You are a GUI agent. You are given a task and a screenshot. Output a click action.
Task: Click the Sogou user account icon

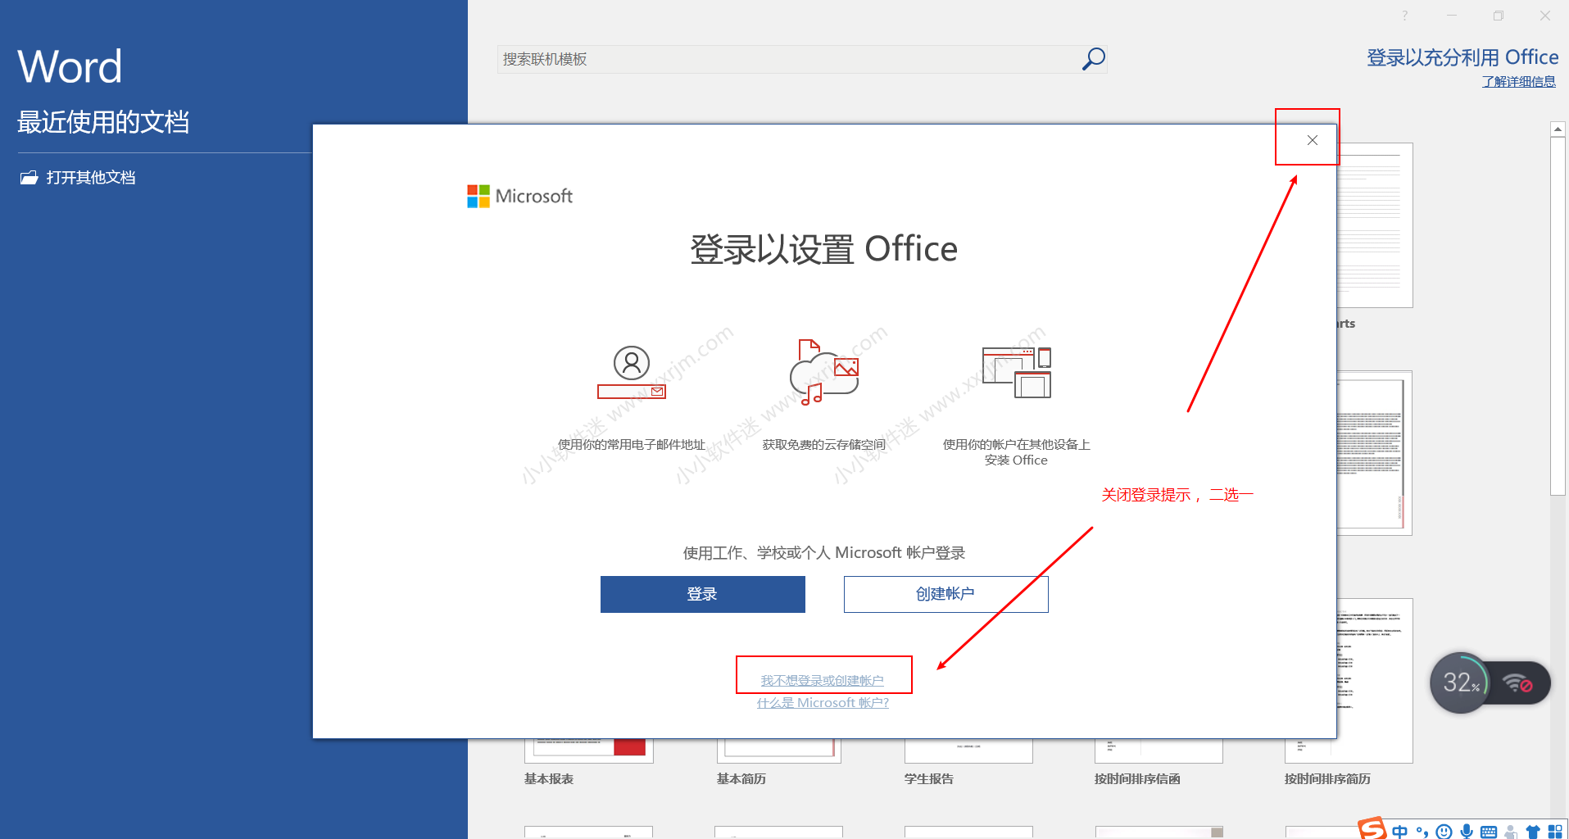(x=1511, y=832)
